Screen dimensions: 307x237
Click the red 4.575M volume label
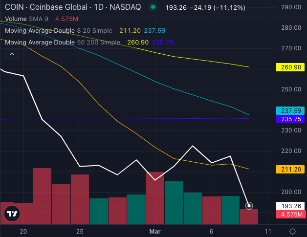290,215
